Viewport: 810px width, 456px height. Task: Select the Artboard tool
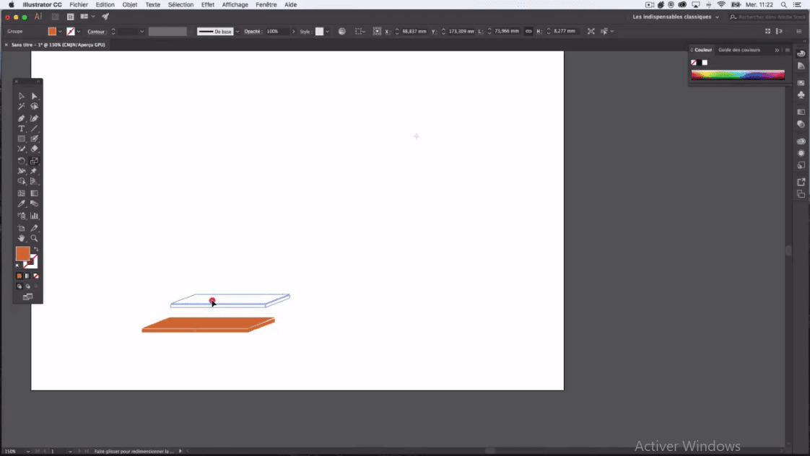click(x=21, y=228)
